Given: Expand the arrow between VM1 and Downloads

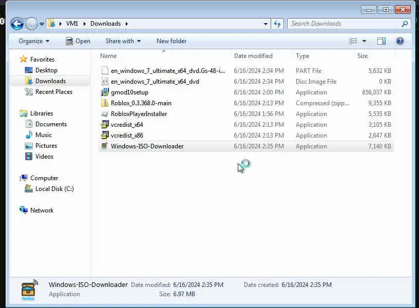Looking at the screenshot, I should click(84, 24).
